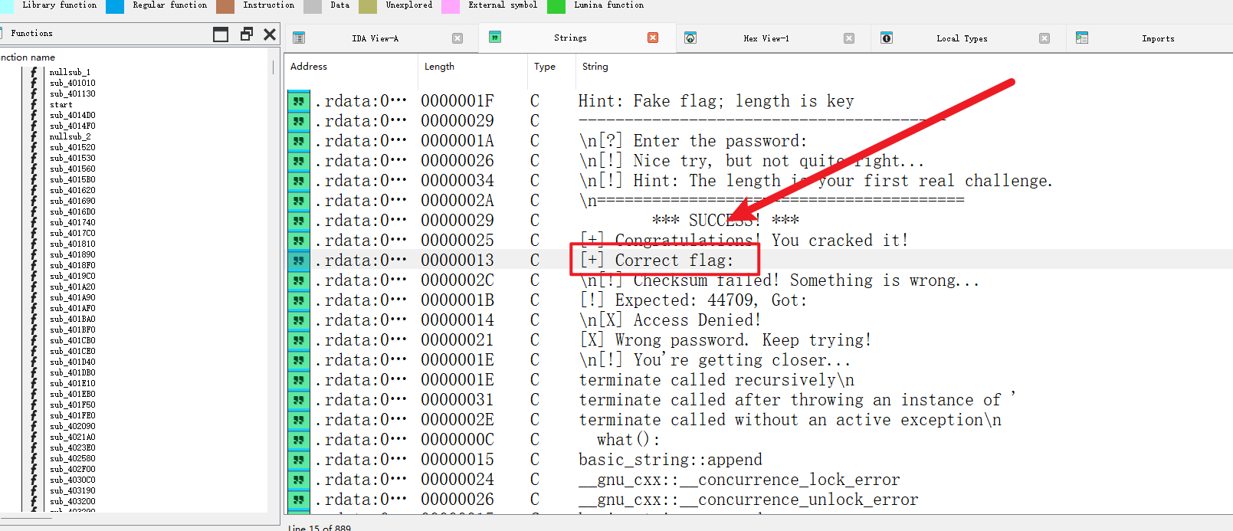Image resolution: width=1233 pixels, height=531 pixels.
Task: Select the 'start' function in the list
Action: pyautogui.click(x=61, y=104)
